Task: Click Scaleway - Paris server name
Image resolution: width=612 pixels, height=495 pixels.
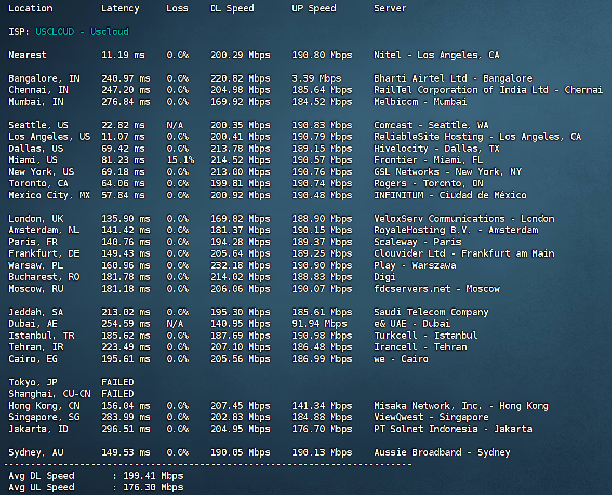Action: (418, 242)
